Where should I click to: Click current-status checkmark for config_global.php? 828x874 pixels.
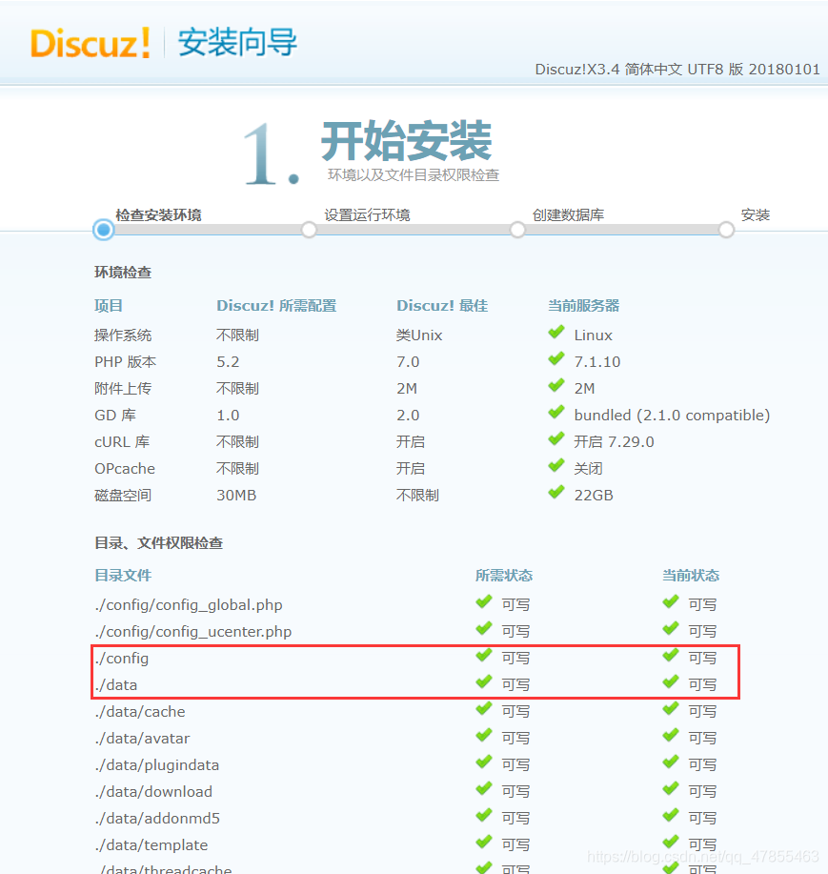tap(671, 602)
